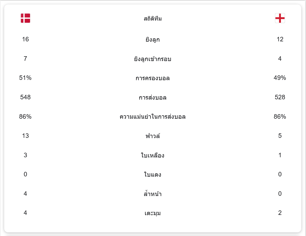Screen dimensions: 306x236
Task: Select the สถิติทีม header title
Action: pyautogui.click(x=153, y=19)
